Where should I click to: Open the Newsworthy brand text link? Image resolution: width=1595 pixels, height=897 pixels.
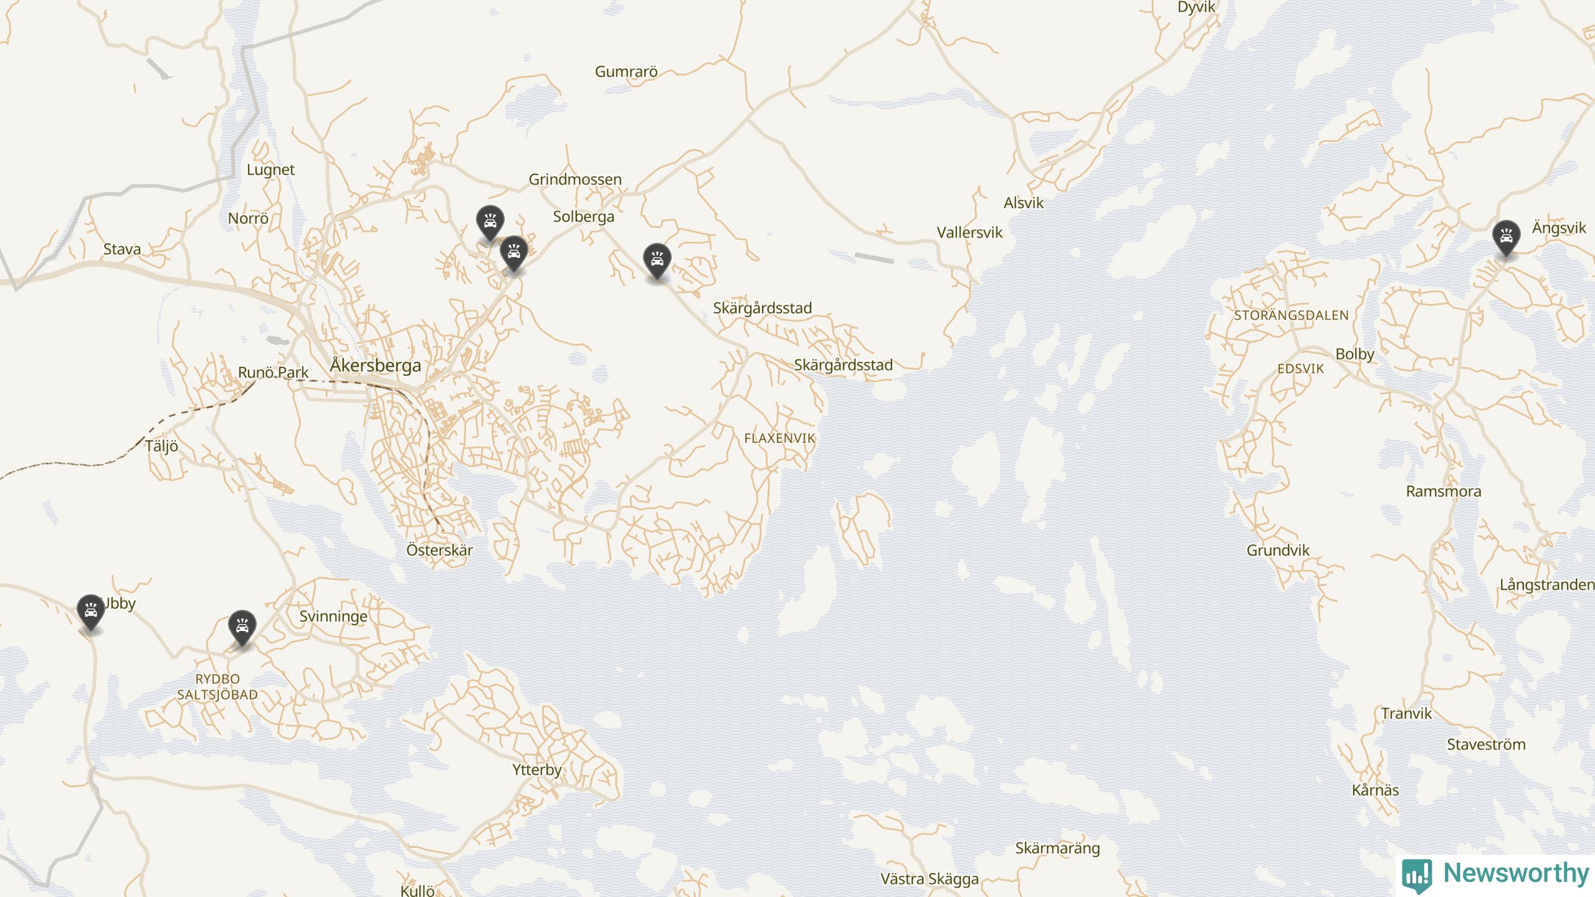click(1516, 873)
